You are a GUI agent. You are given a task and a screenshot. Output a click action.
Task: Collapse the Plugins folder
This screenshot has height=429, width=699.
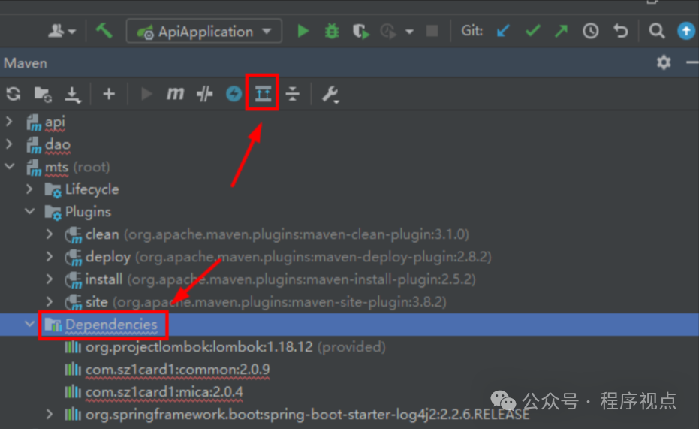29,211
